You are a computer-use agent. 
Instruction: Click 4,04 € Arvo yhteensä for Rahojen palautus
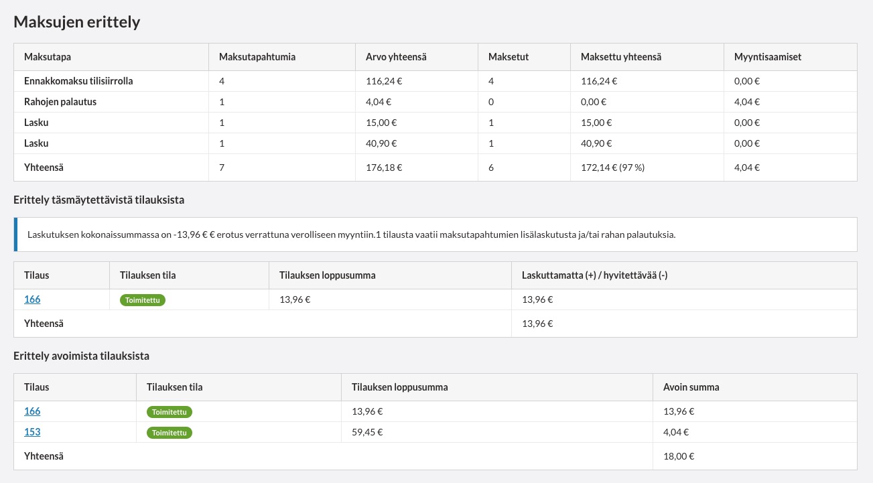379,102
